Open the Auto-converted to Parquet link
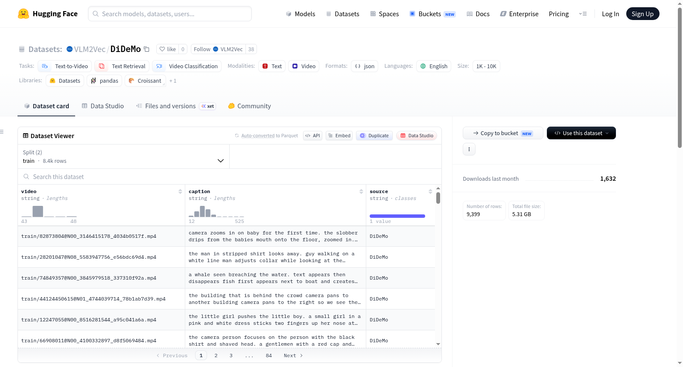683x367 pixels. tap(258, 136)
